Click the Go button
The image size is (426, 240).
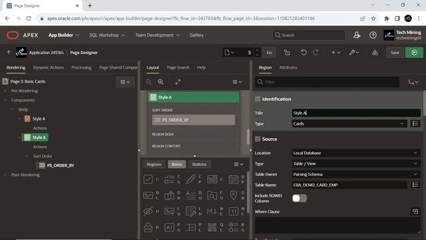pyautogui.click(x=269, y=53)
